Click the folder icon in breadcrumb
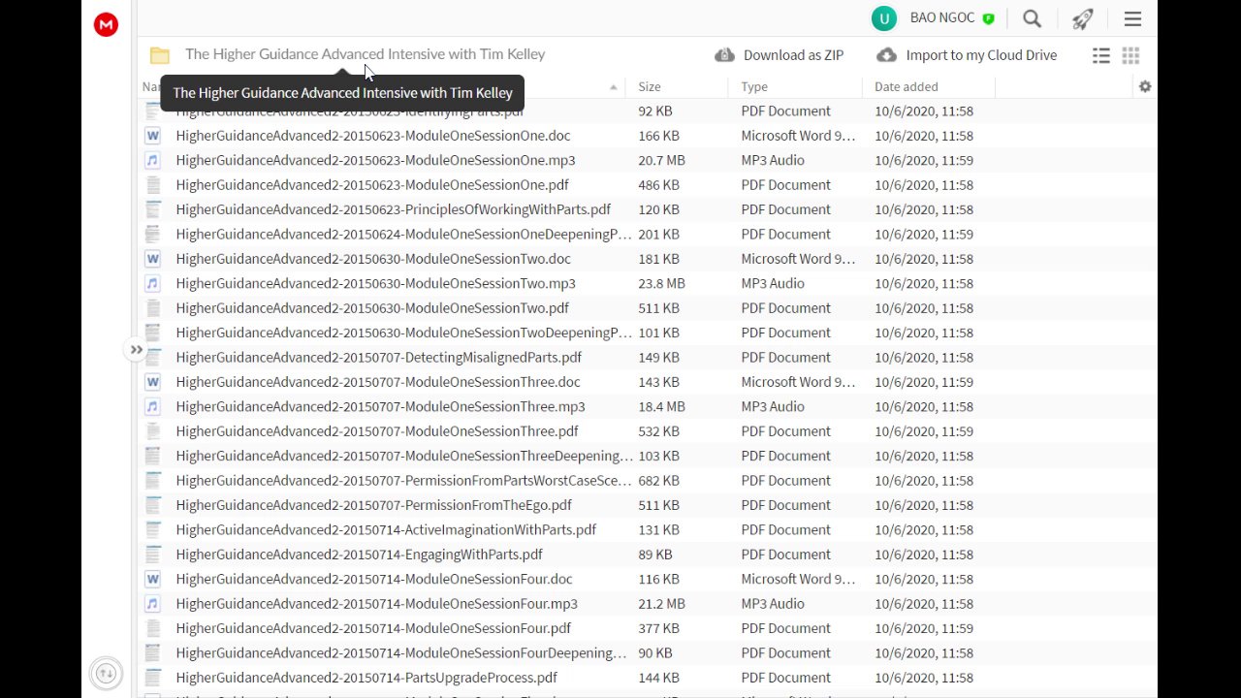 160,55
